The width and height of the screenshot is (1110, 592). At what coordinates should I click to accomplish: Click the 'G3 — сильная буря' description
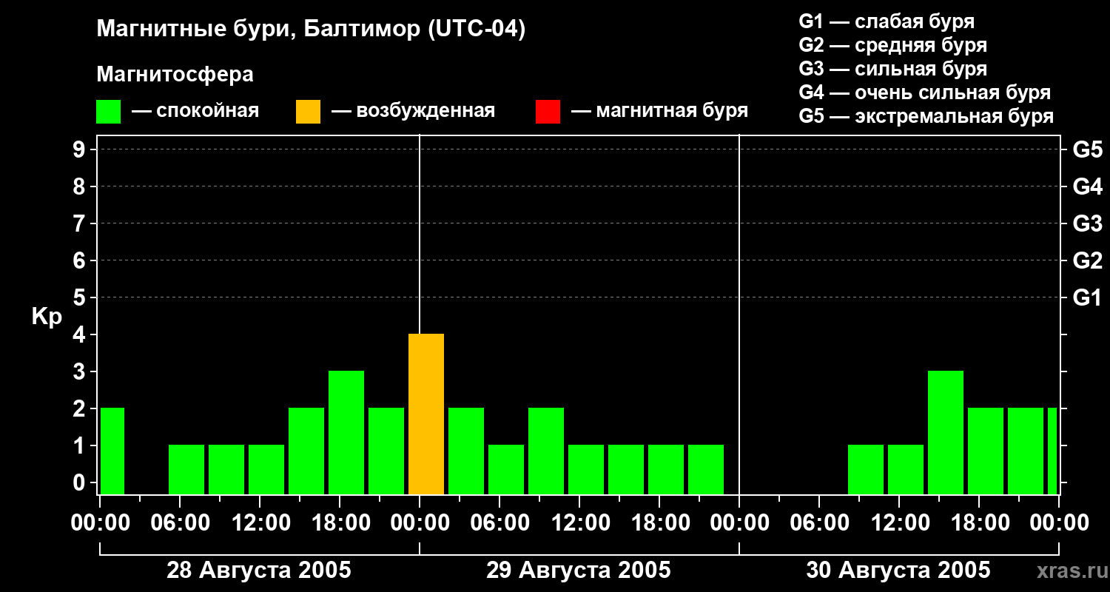pyautogui.click(x=892, y=69)
